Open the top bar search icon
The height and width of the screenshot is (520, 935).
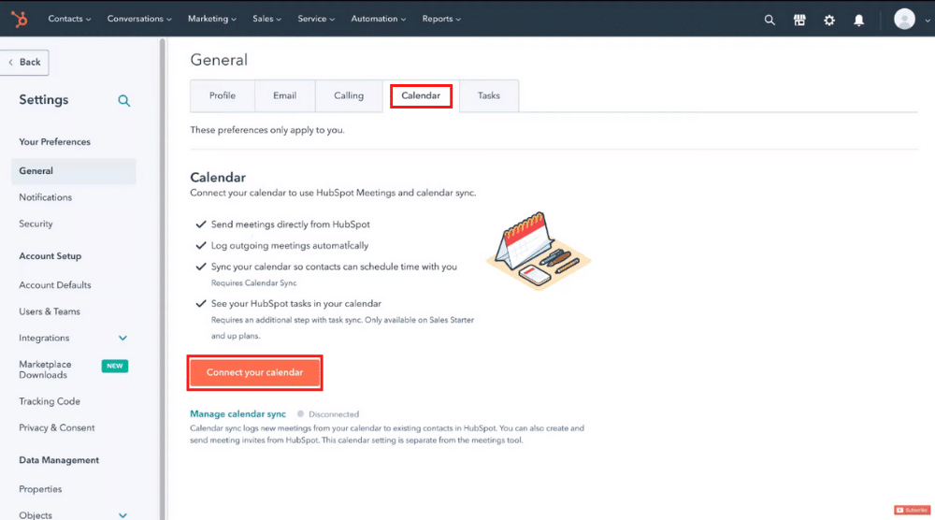point(770,20)
